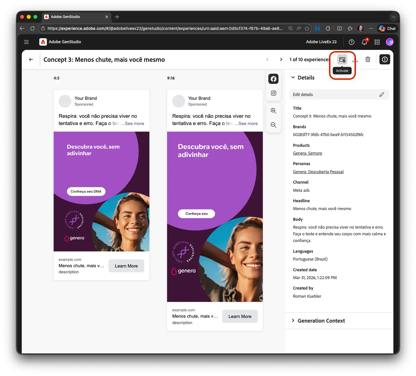Viewport: 416px width, 376px height.
Task: Open the Genera: Sempre product link
Action: tap(308, 153)
